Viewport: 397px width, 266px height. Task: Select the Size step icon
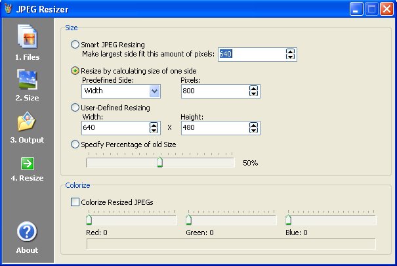[x=27, y=79]
